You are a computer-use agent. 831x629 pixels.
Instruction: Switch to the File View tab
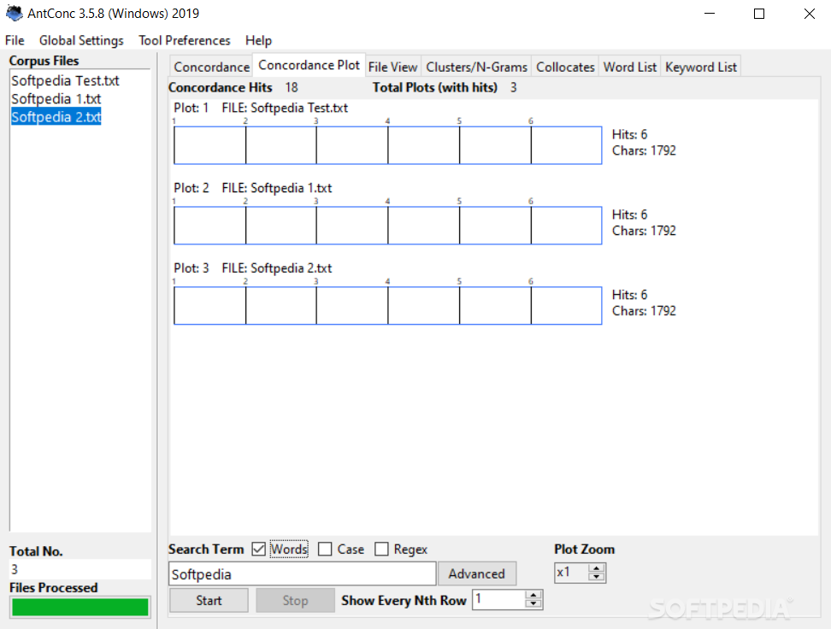(x=392, y=67)
